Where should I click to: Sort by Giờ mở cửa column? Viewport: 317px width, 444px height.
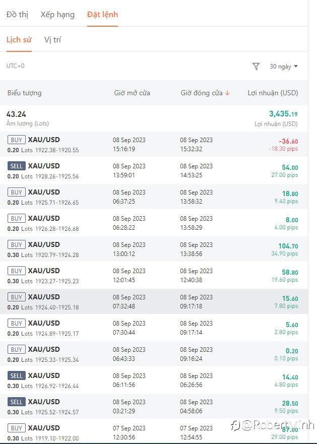(132, 93)
